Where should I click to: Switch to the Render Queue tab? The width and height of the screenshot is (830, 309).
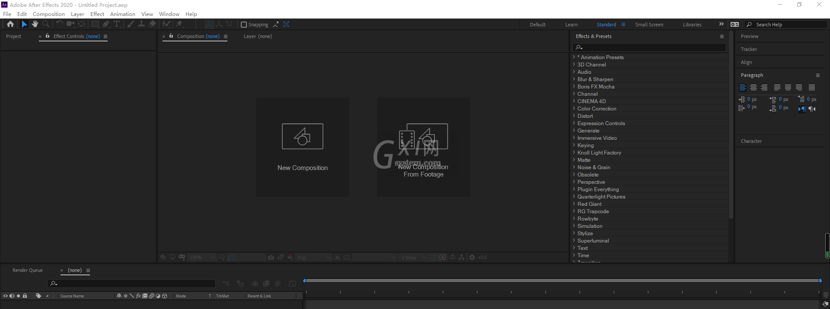[x=28, y=270]
